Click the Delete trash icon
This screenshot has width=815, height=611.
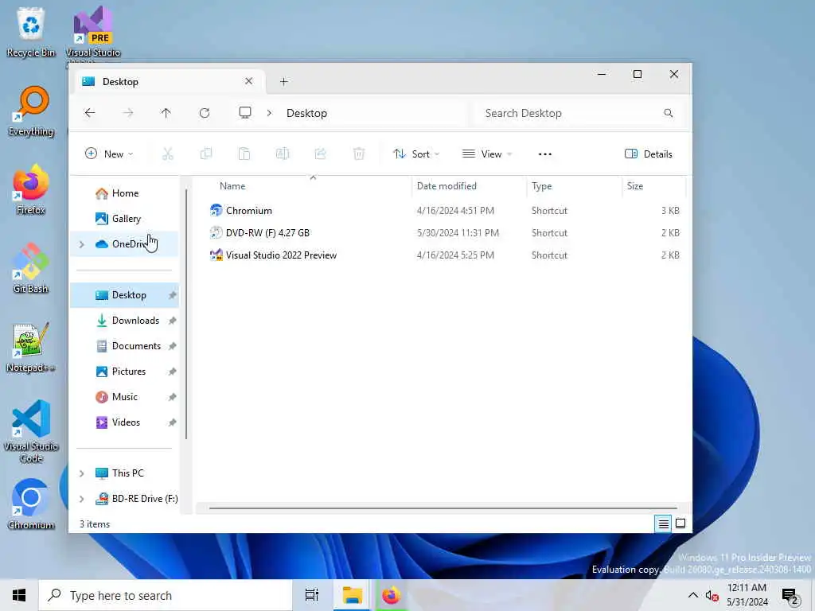[359, 154]
